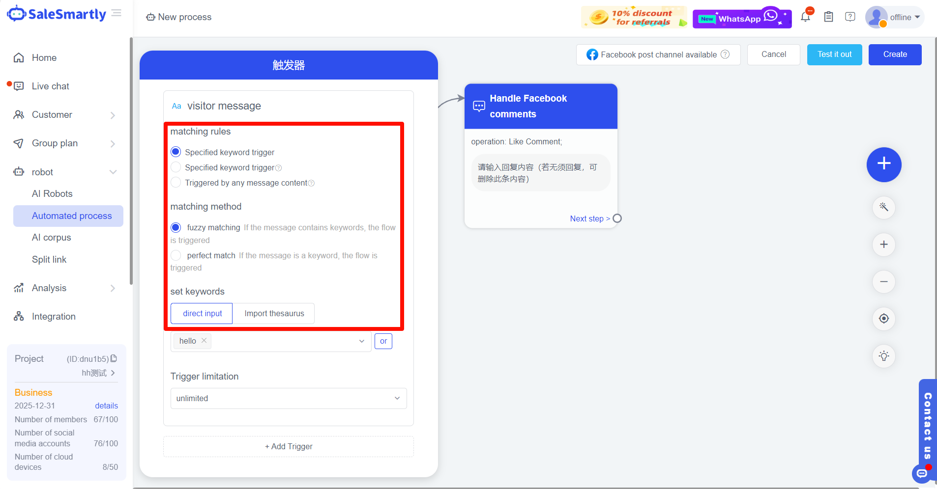Click the locate center target icon
Screen dimensions: 937x489
pos(884,319)
